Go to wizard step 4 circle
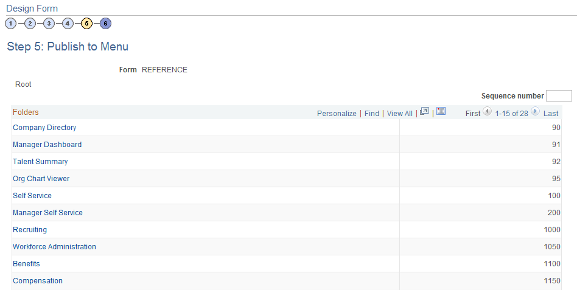This screenshot has width=577, height=290. click(x=68, y=24)
